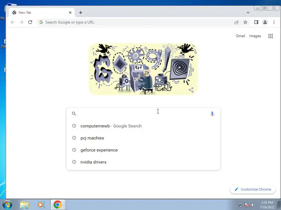Open the network tray icon
Viewport: 281px width, 210px height.
click(x=240, y=205)
